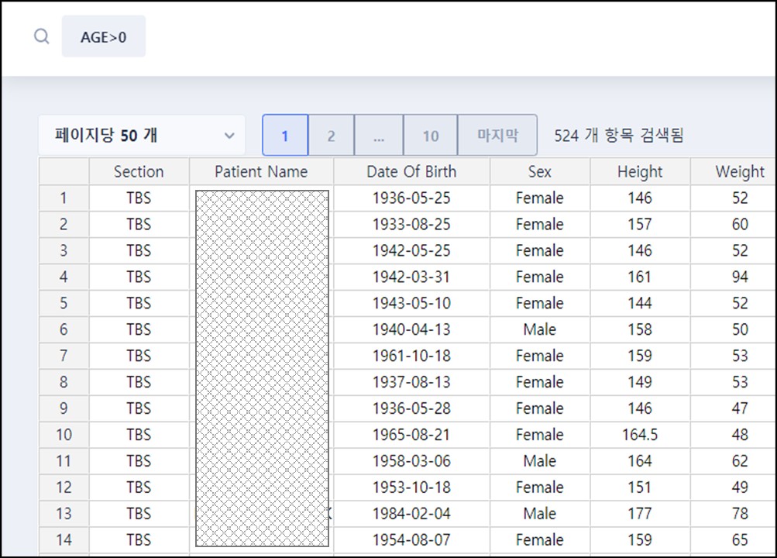The image size is (777, 558).
Task: Click birth date 1943-05-10
Action: (x=411, y=303)
